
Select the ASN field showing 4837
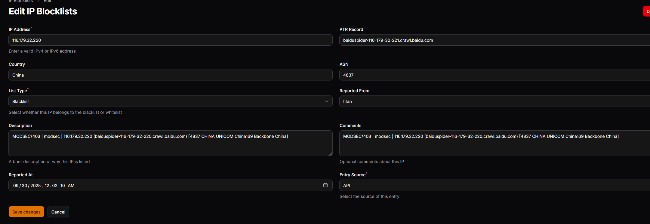click(x=493, y=75)
